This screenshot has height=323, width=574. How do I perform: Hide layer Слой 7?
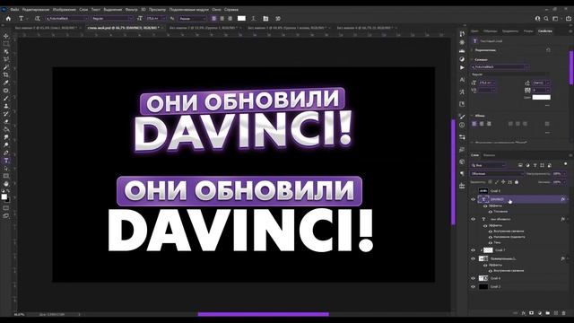tap(473, 250)
